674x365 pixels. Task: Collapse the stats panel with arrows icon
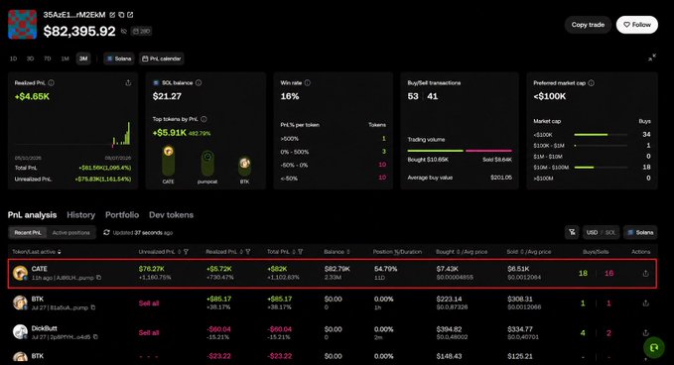tap(652, 58)
